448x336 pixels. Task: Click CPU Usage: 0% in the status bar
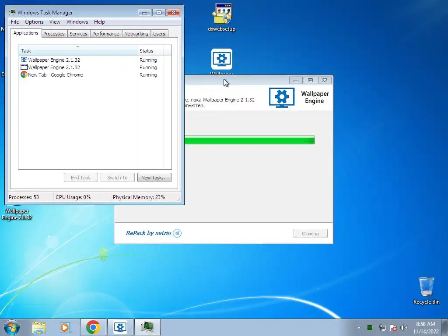pos(73,197)
